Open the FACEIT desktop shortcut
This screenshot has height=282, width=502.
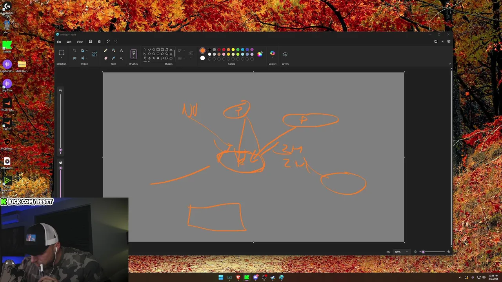click(7, 124)
